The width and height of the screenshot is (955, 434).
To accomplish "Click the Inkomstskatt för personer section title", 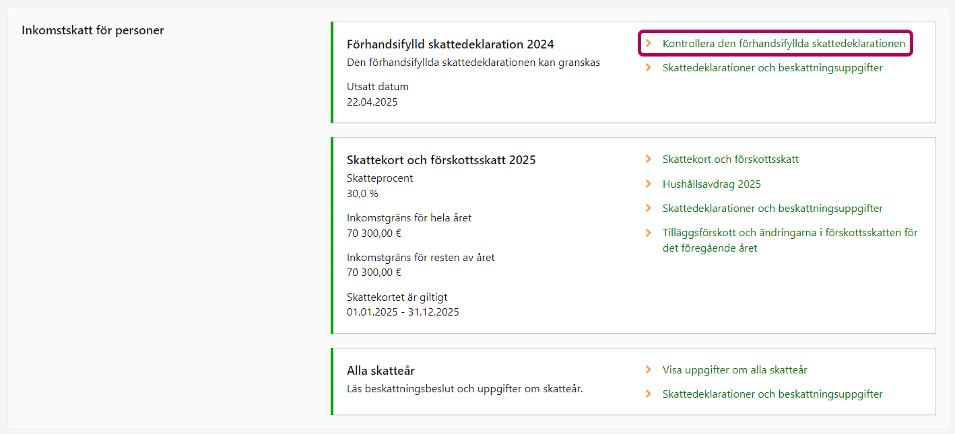I will 92,30.
